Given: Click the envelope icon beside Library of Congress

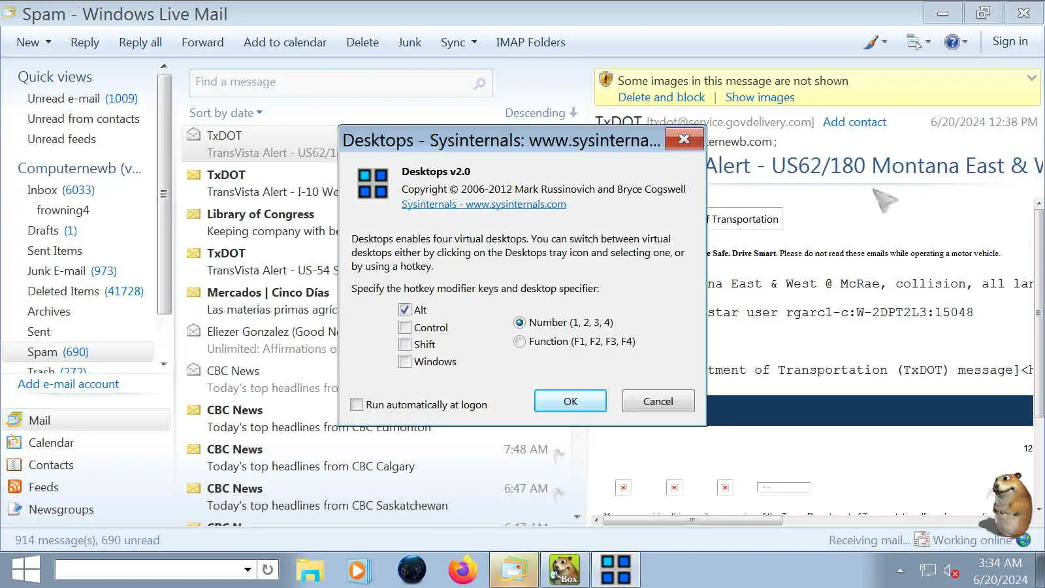Looking at the screenshot, I should [x=194, y=214].
